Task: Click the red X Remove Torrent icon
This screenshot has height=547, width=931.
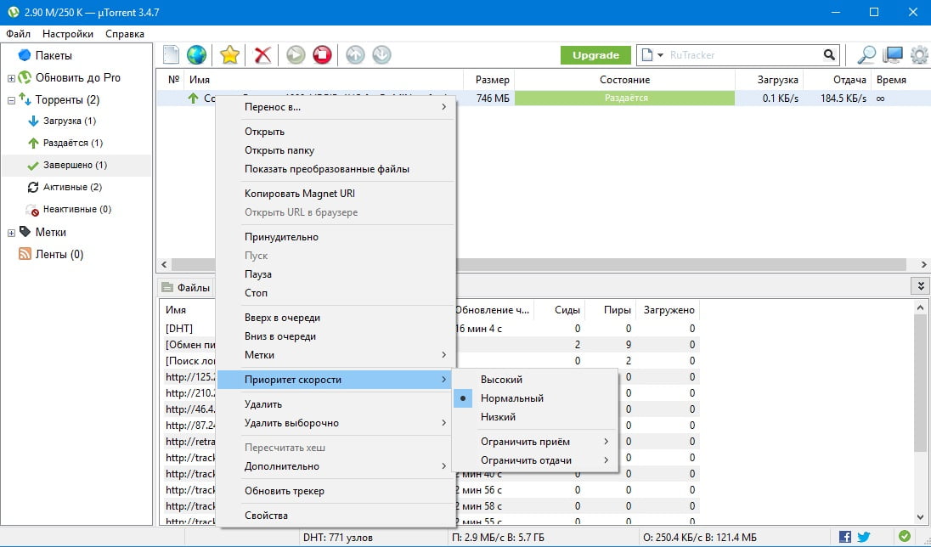Action: click(x=263, y=55)
